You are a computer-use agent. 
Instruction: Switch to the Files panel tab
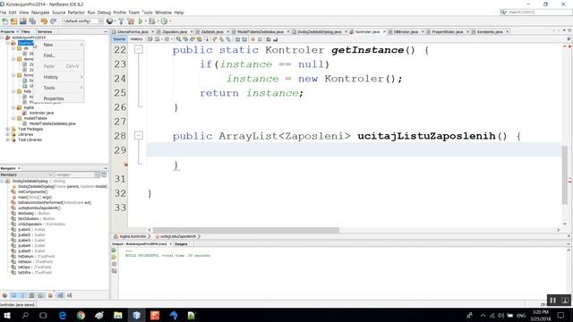point(26,32)
